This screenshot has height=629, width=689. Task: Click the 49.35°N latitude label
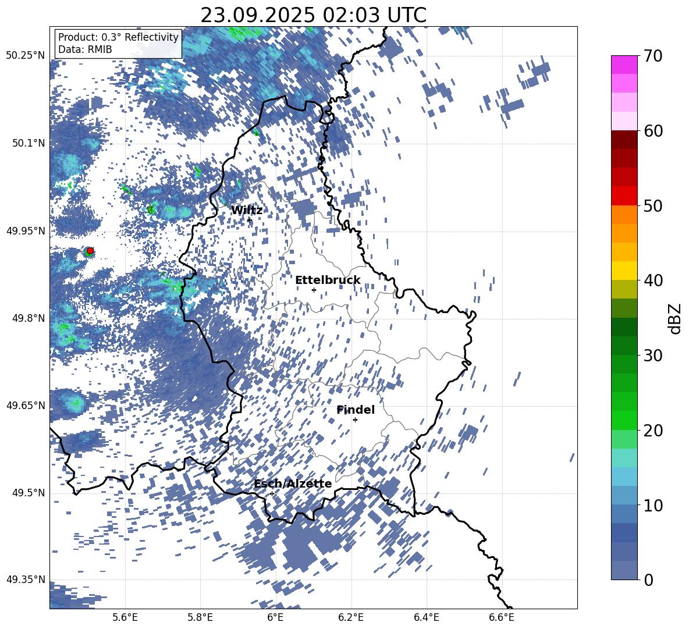(x=26, y=580)
